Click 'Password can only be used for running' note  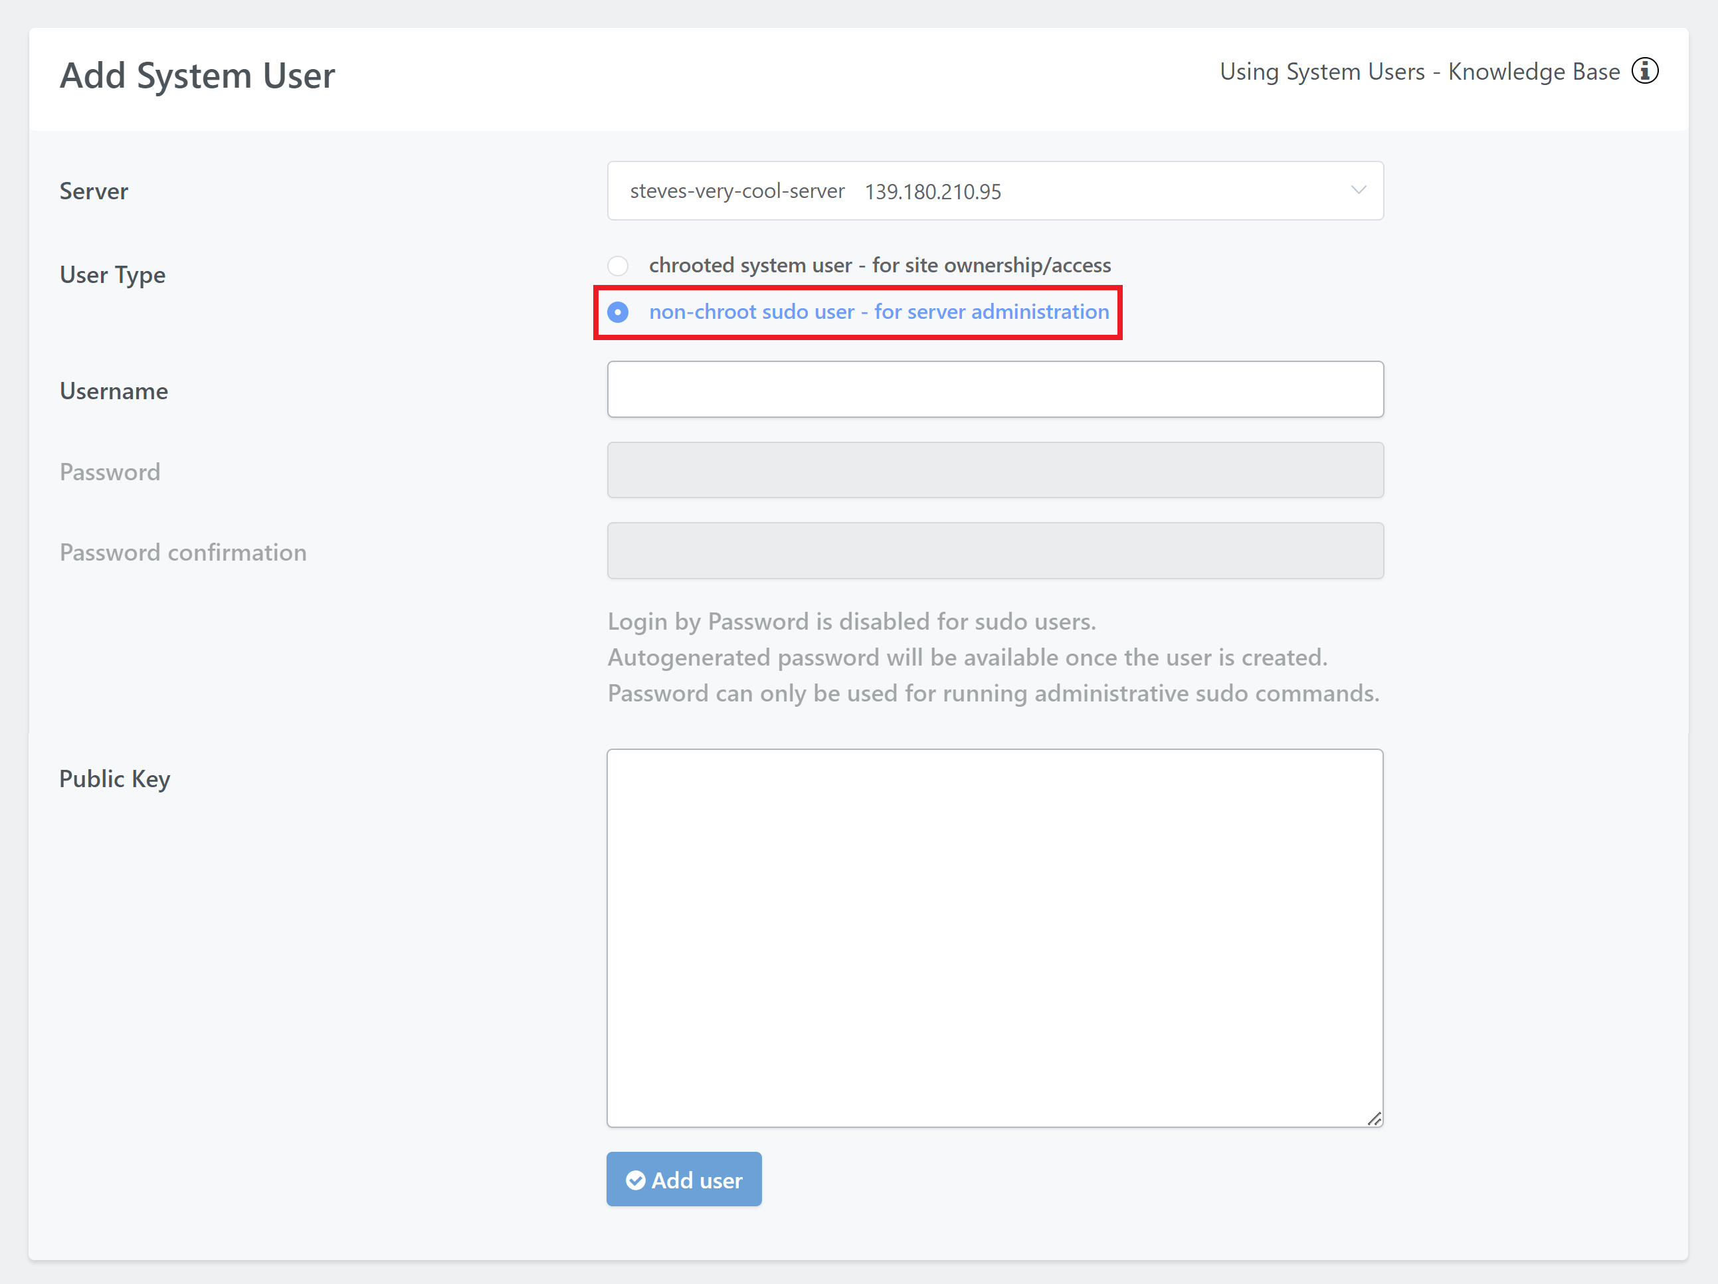pyautogui.click(x=993, y=693)
